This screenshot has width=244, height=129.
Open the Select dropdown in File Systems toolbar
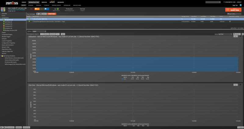45,14
